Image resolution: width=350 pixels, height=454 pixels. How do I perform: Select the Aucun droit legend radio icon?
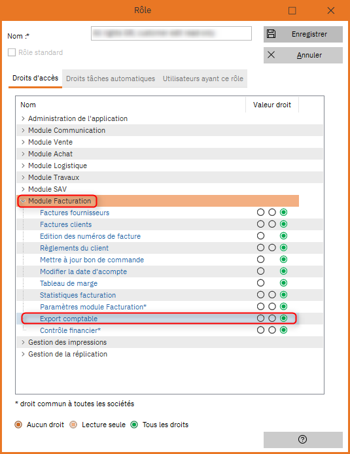click(18, 425)
